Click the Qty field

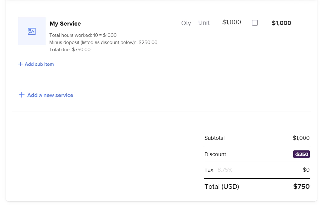(186, 23)
